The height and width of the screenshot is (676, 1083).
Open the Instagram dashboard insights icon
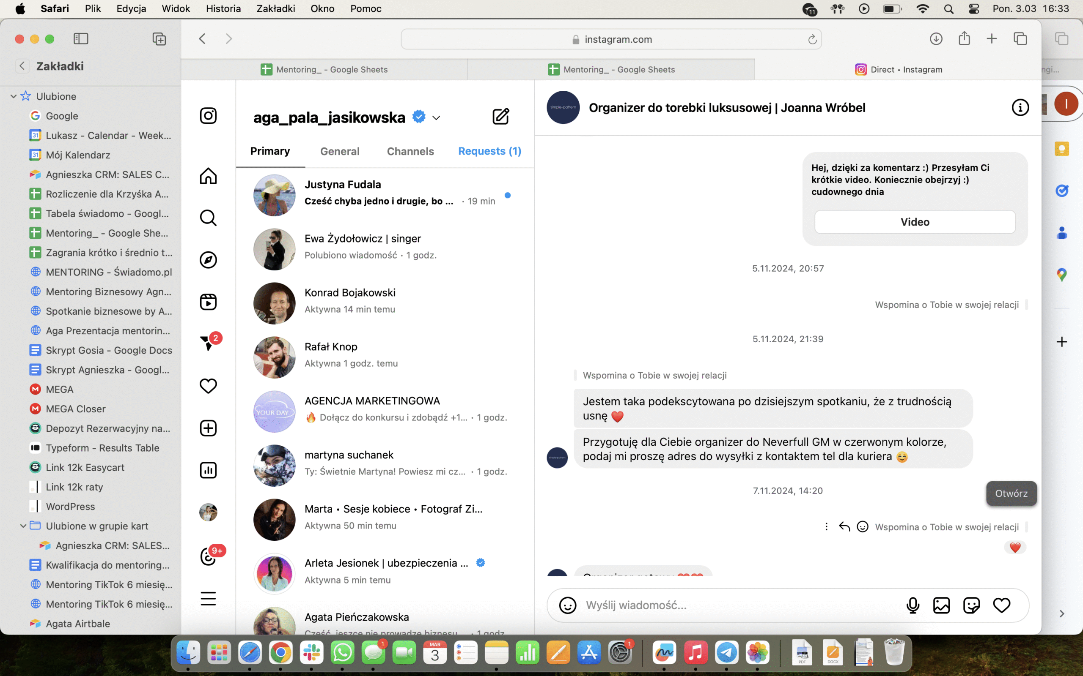click(x=208, y=470)
